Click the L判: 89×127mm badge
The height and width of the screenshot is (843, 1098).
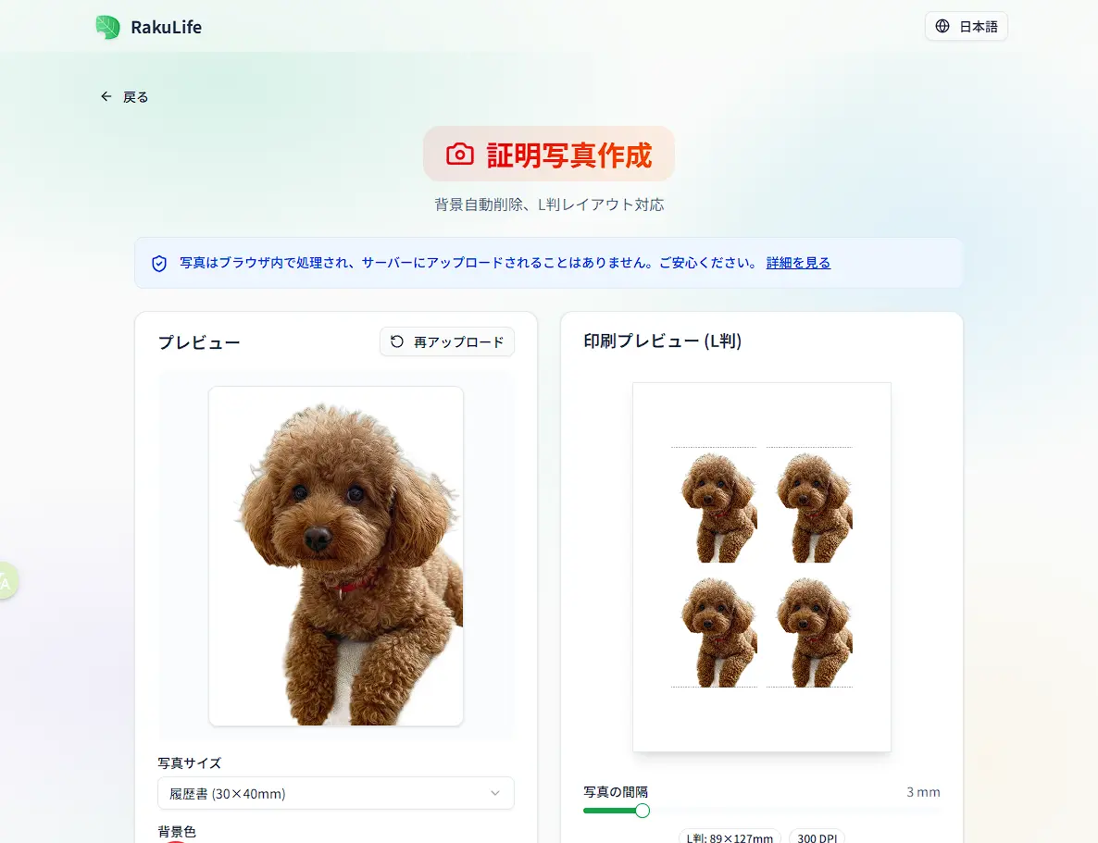(x=730, y=837)
